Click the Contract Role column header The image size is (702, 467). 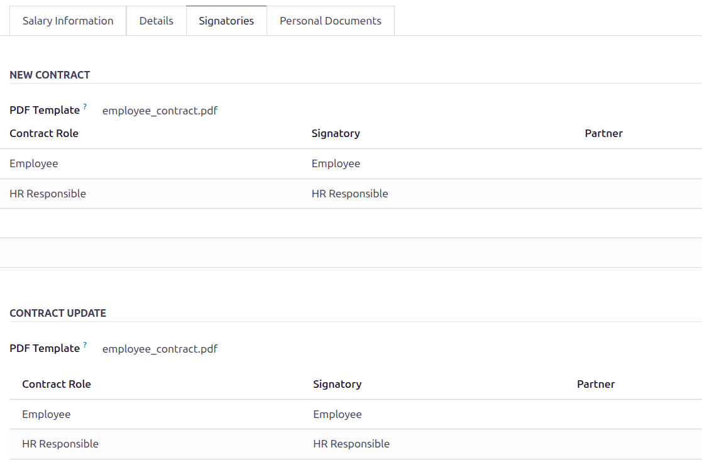coord(44,133)
